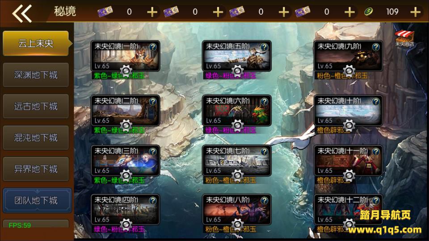Add more of the fourth purple ticket

(x=349, y=12)
